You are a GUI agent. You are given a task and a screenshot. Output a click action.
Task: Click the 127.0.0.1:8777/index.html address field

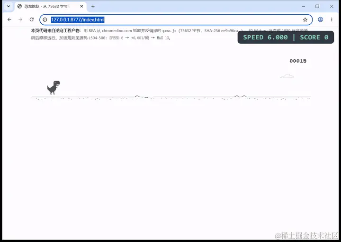click(x=176, y=19)
